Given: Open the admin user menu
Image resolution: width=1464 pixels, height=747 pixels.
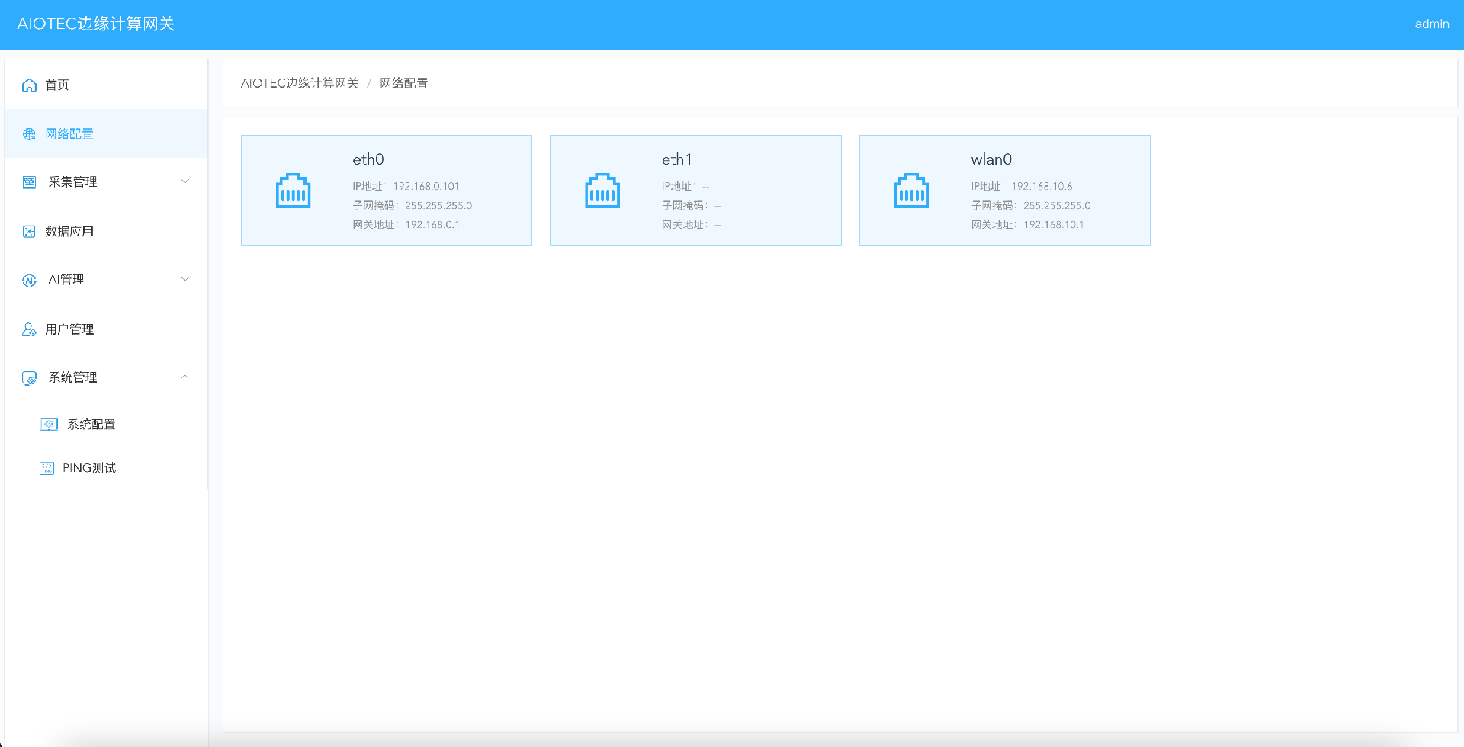Looking at the screenshot, I should point(1431,24).
